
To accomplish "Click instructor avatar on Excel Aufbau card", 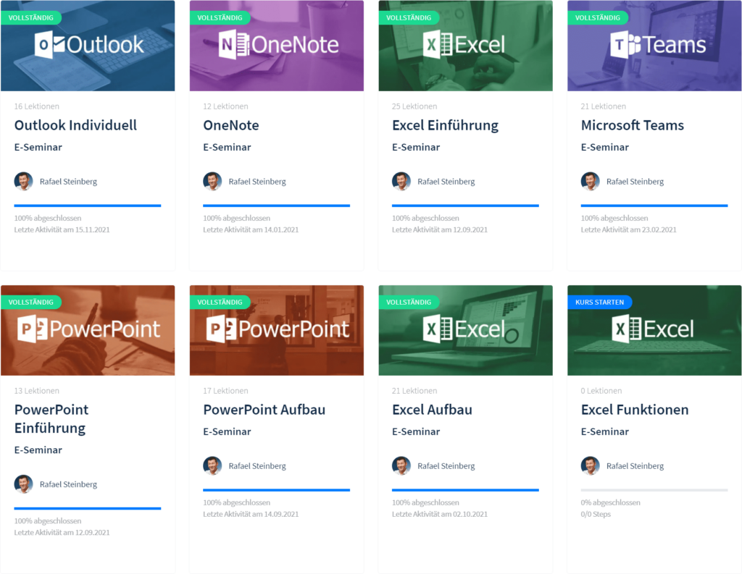I will tap(401, 465).
